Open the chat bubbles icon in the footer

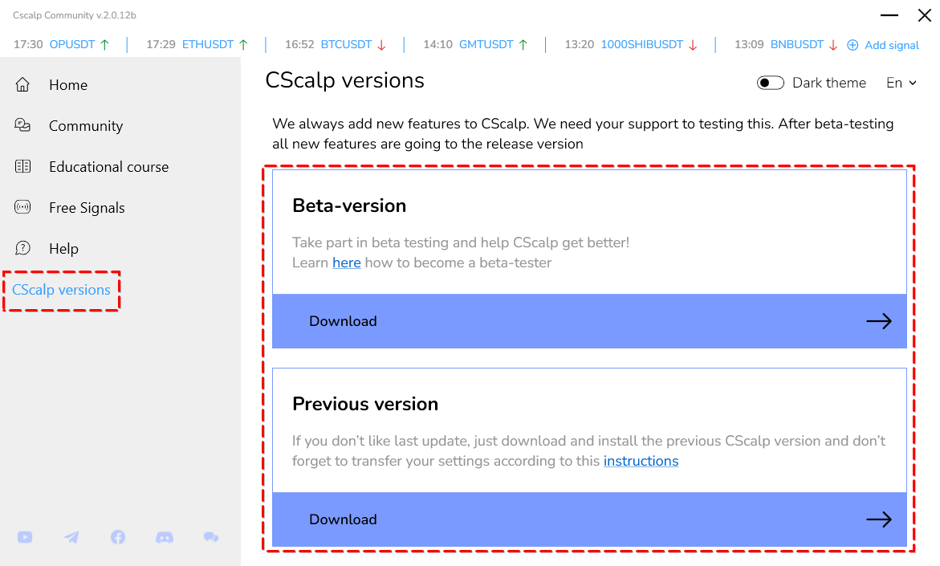tap(211, 537)
